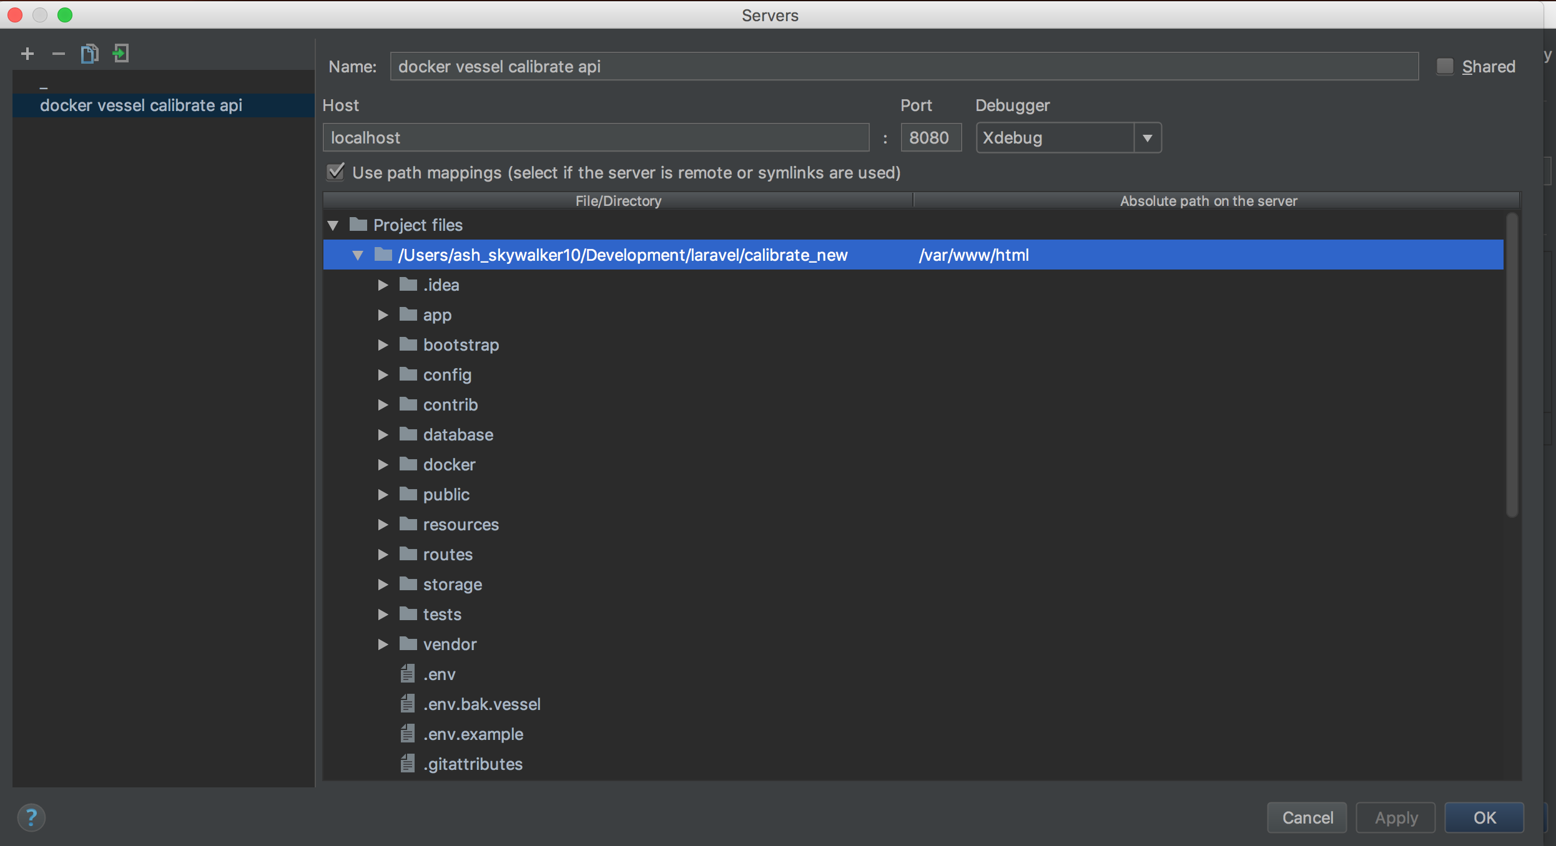This screenshot has height=846, width=1556.
Task: Click the vendor folder icon
Action: (408, 644)
